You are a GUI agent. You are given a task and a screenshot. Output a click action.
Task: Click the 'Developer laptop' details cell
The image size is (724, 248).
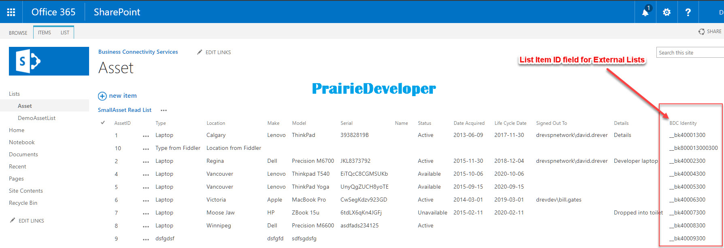(636, 161)
